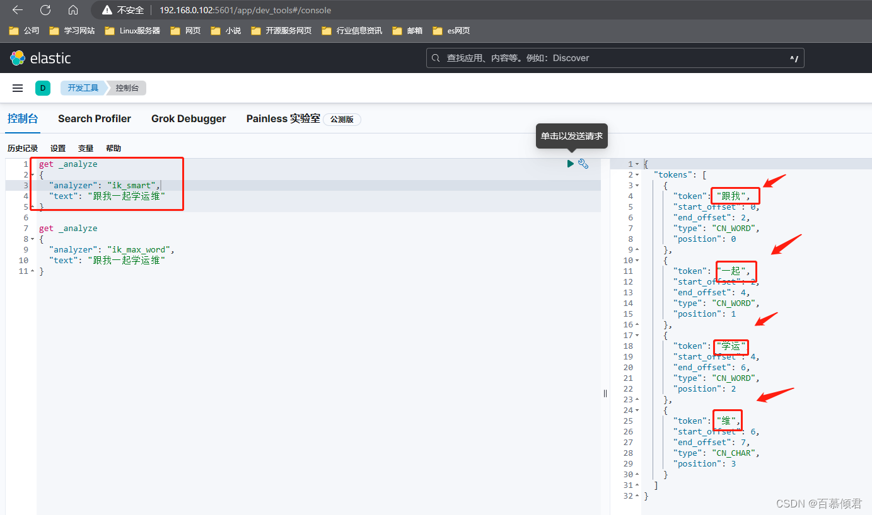Collapse editor fold arrow at line 2
Image resolution: width=872 pixels, height=515 pixels.
[32, 175]
